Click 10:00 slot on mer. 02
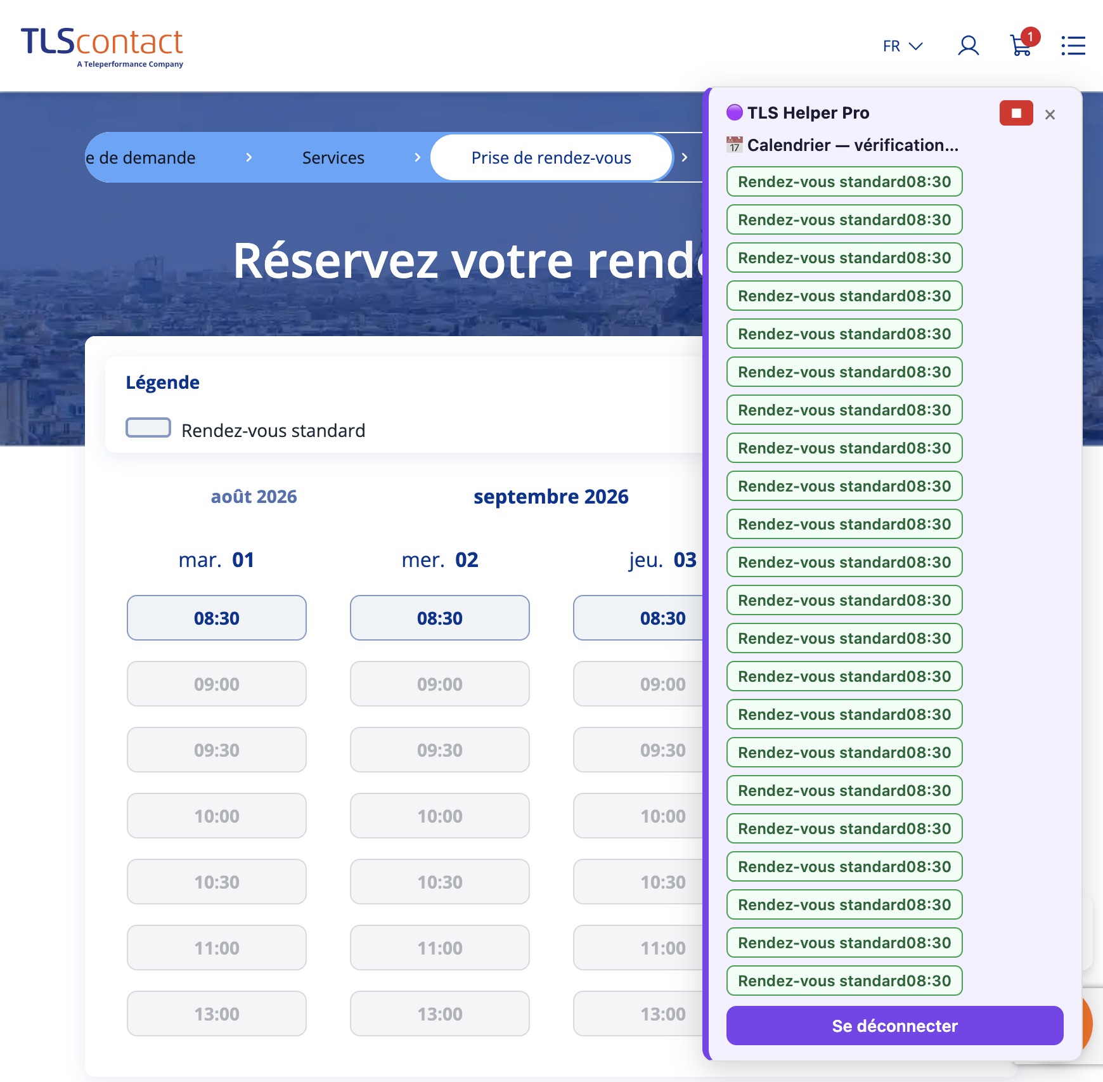 click(x=440, y=816)
